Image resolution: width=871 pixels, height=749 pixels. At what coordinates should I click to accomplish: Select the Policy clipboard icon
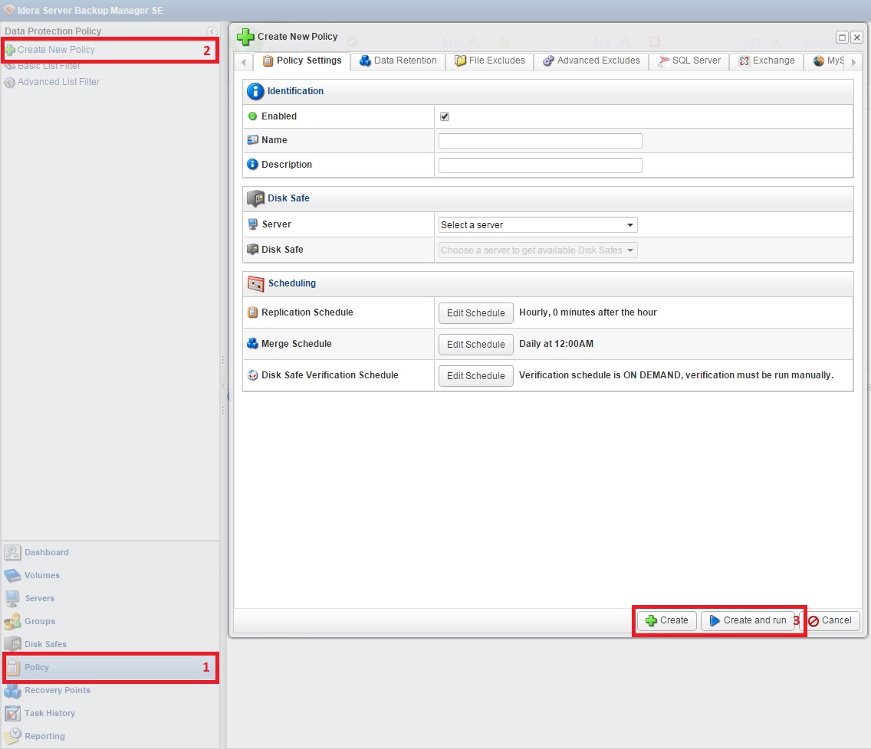(x=13, y=667)
